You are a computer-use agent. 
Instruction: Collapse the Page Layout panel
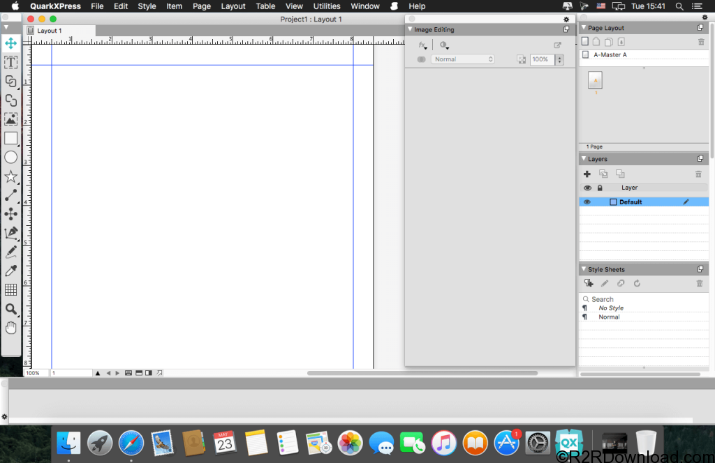584,27
